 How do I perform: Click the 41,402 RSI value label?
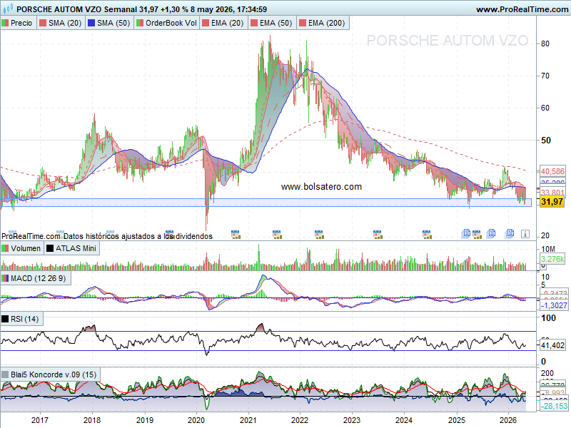(552, 345)
